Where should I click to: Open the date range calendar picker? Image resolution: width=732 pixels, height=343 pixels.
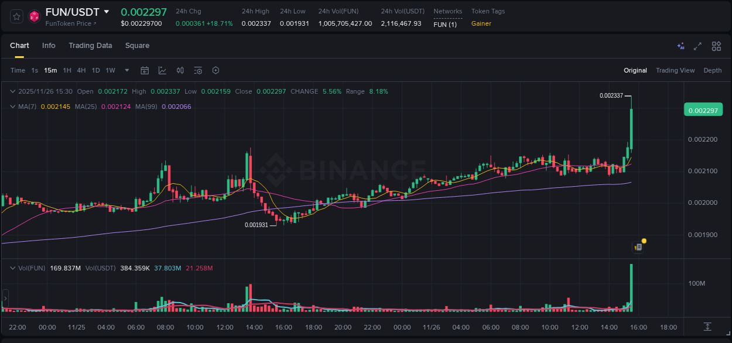[145, 70]
